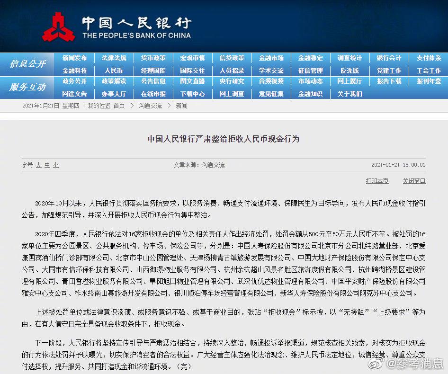Visit the 在线申报 page

click(153, 94)
